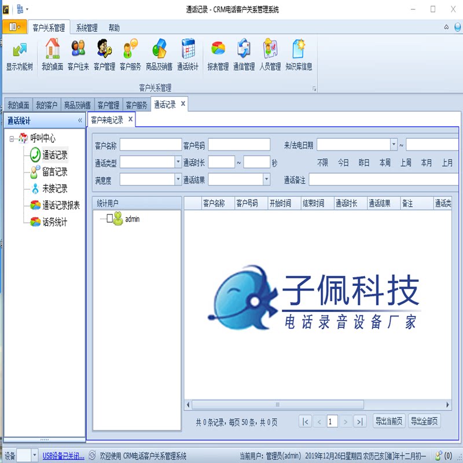Click the orange application menu button
This screenshot has height=463, width=463.
[x=14, y=27]
